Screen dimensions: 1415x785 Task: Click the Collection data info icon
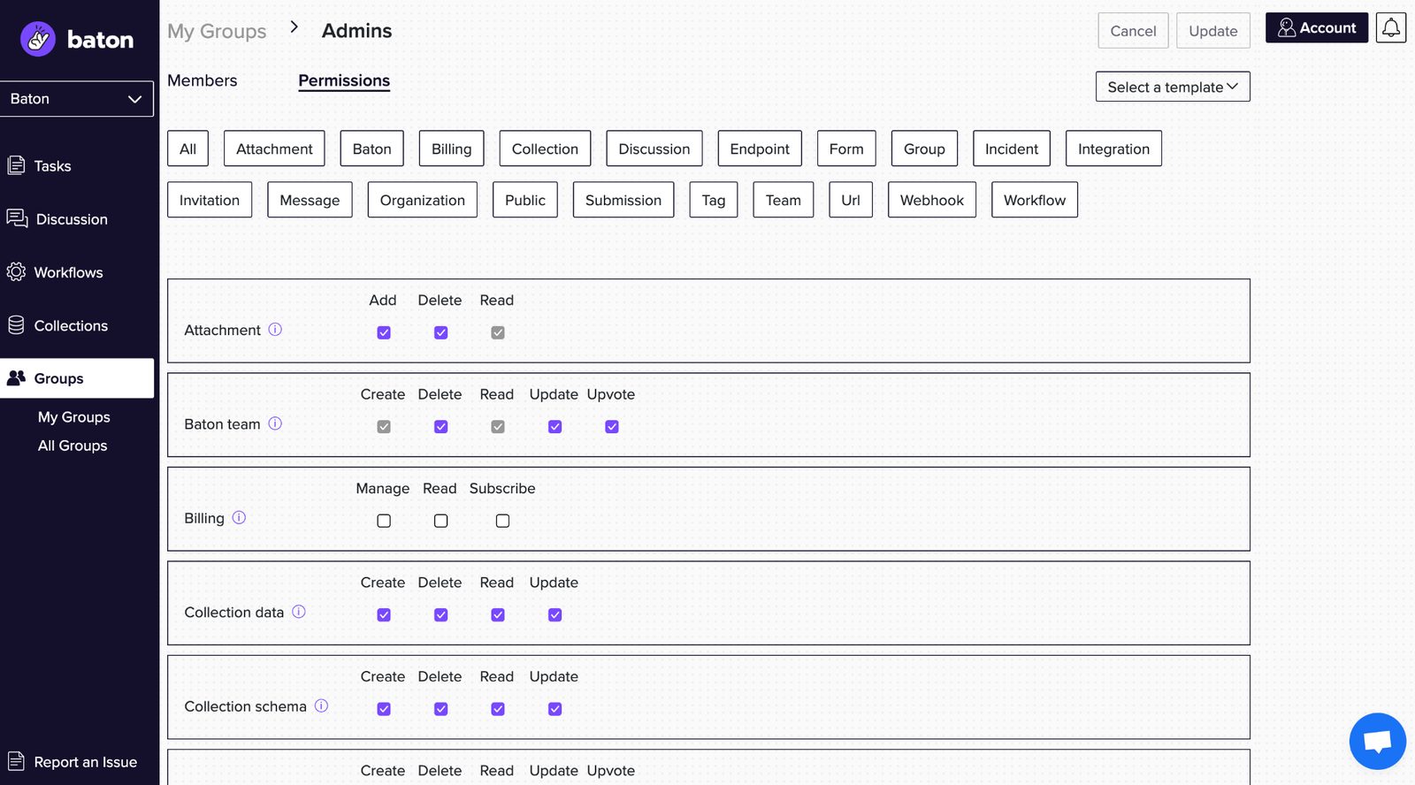point(299,612)
